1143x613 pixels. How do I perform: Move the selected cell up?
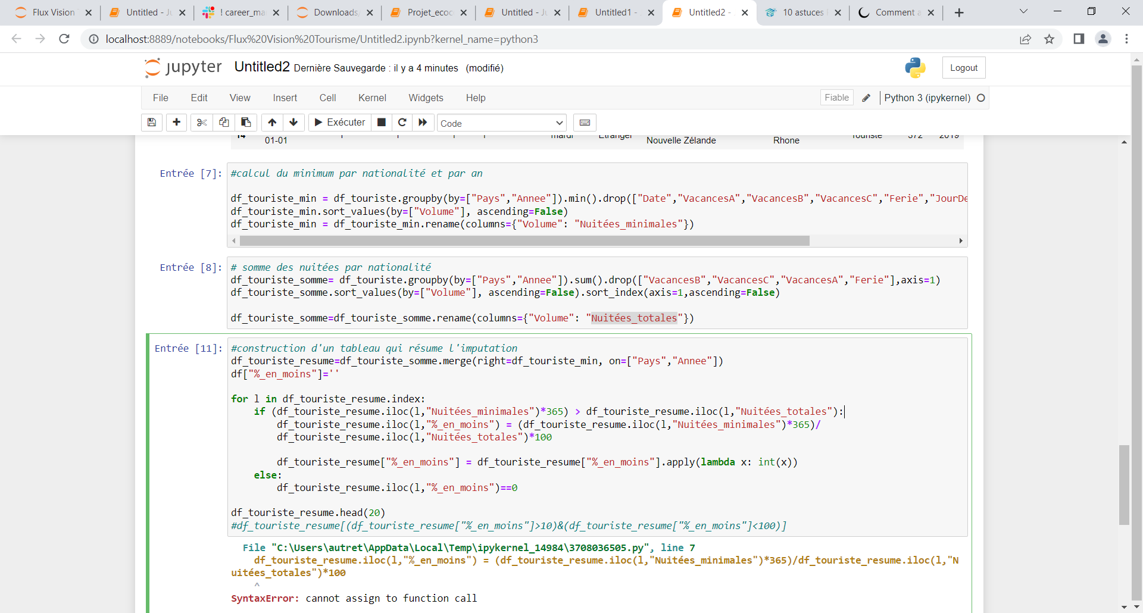272,123
